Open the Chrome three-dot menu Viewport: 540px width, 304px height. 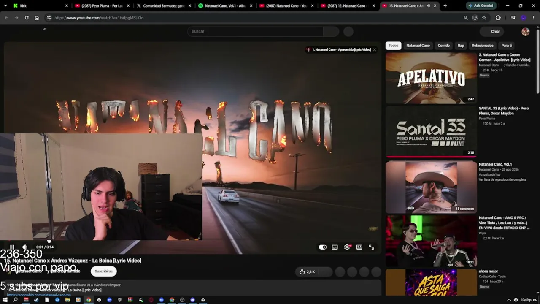pyautogui.click(x=534, y=18)
